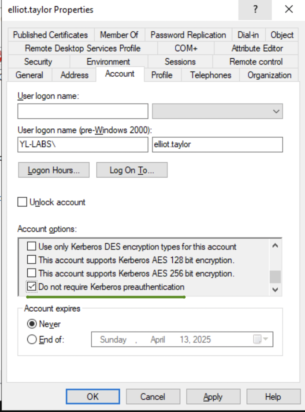Click Apply to save account changes
Viewport: 305px width, 412px height.
213,397
